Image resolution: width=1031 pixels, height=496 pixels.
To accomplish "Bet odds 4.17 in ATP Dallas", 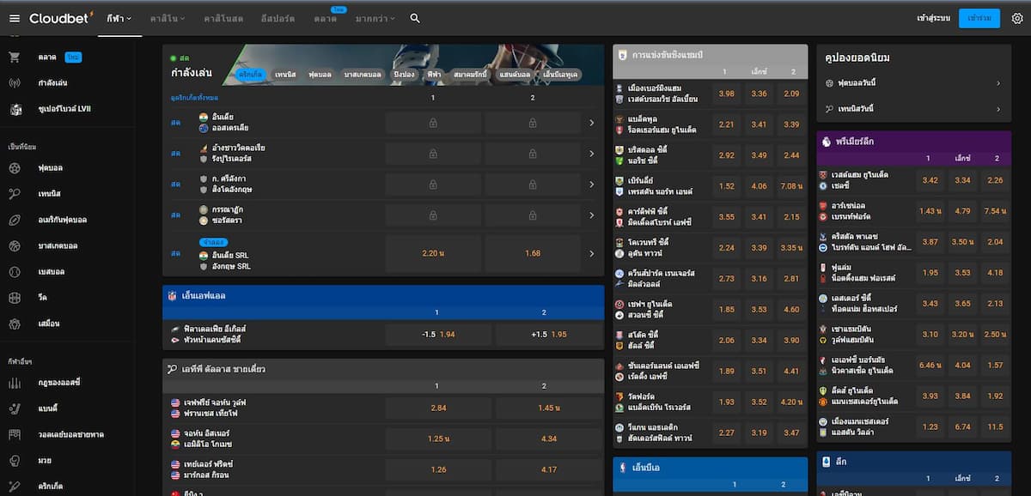I will pyautogui.click(x=549, y=469).
